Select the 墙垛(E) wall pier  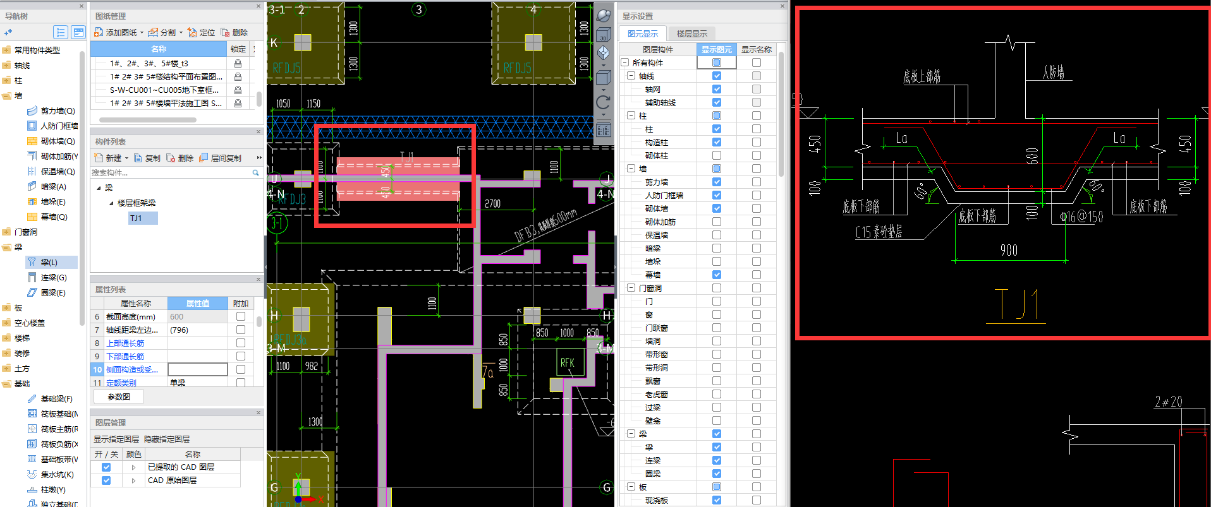pyautogui.click(x=47, y=201)
